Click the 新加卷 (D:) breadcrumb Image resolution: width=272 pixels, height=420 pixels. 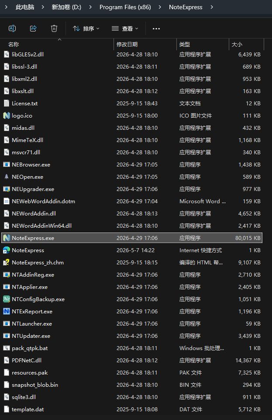tap(66, 7)
